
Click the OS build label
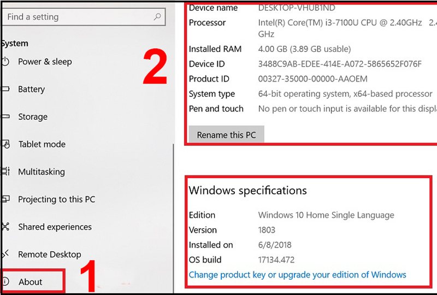pos(205,260)
